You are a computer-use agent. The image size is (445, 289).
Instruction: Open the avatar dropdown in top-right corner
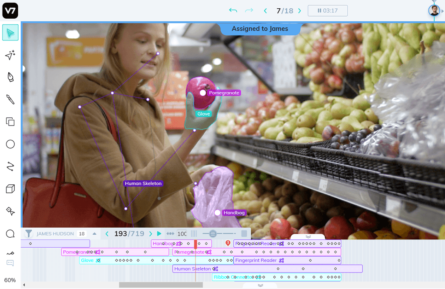434,10
